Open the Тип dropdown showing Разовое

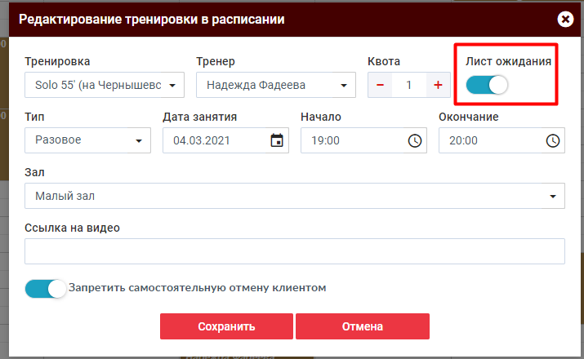(87, 140)
